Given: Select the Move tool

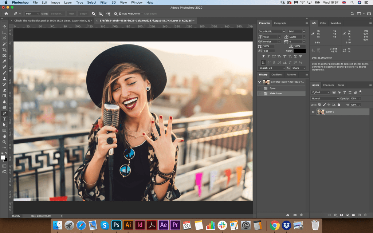Looking at the screenshot, I should click(4, 27).
